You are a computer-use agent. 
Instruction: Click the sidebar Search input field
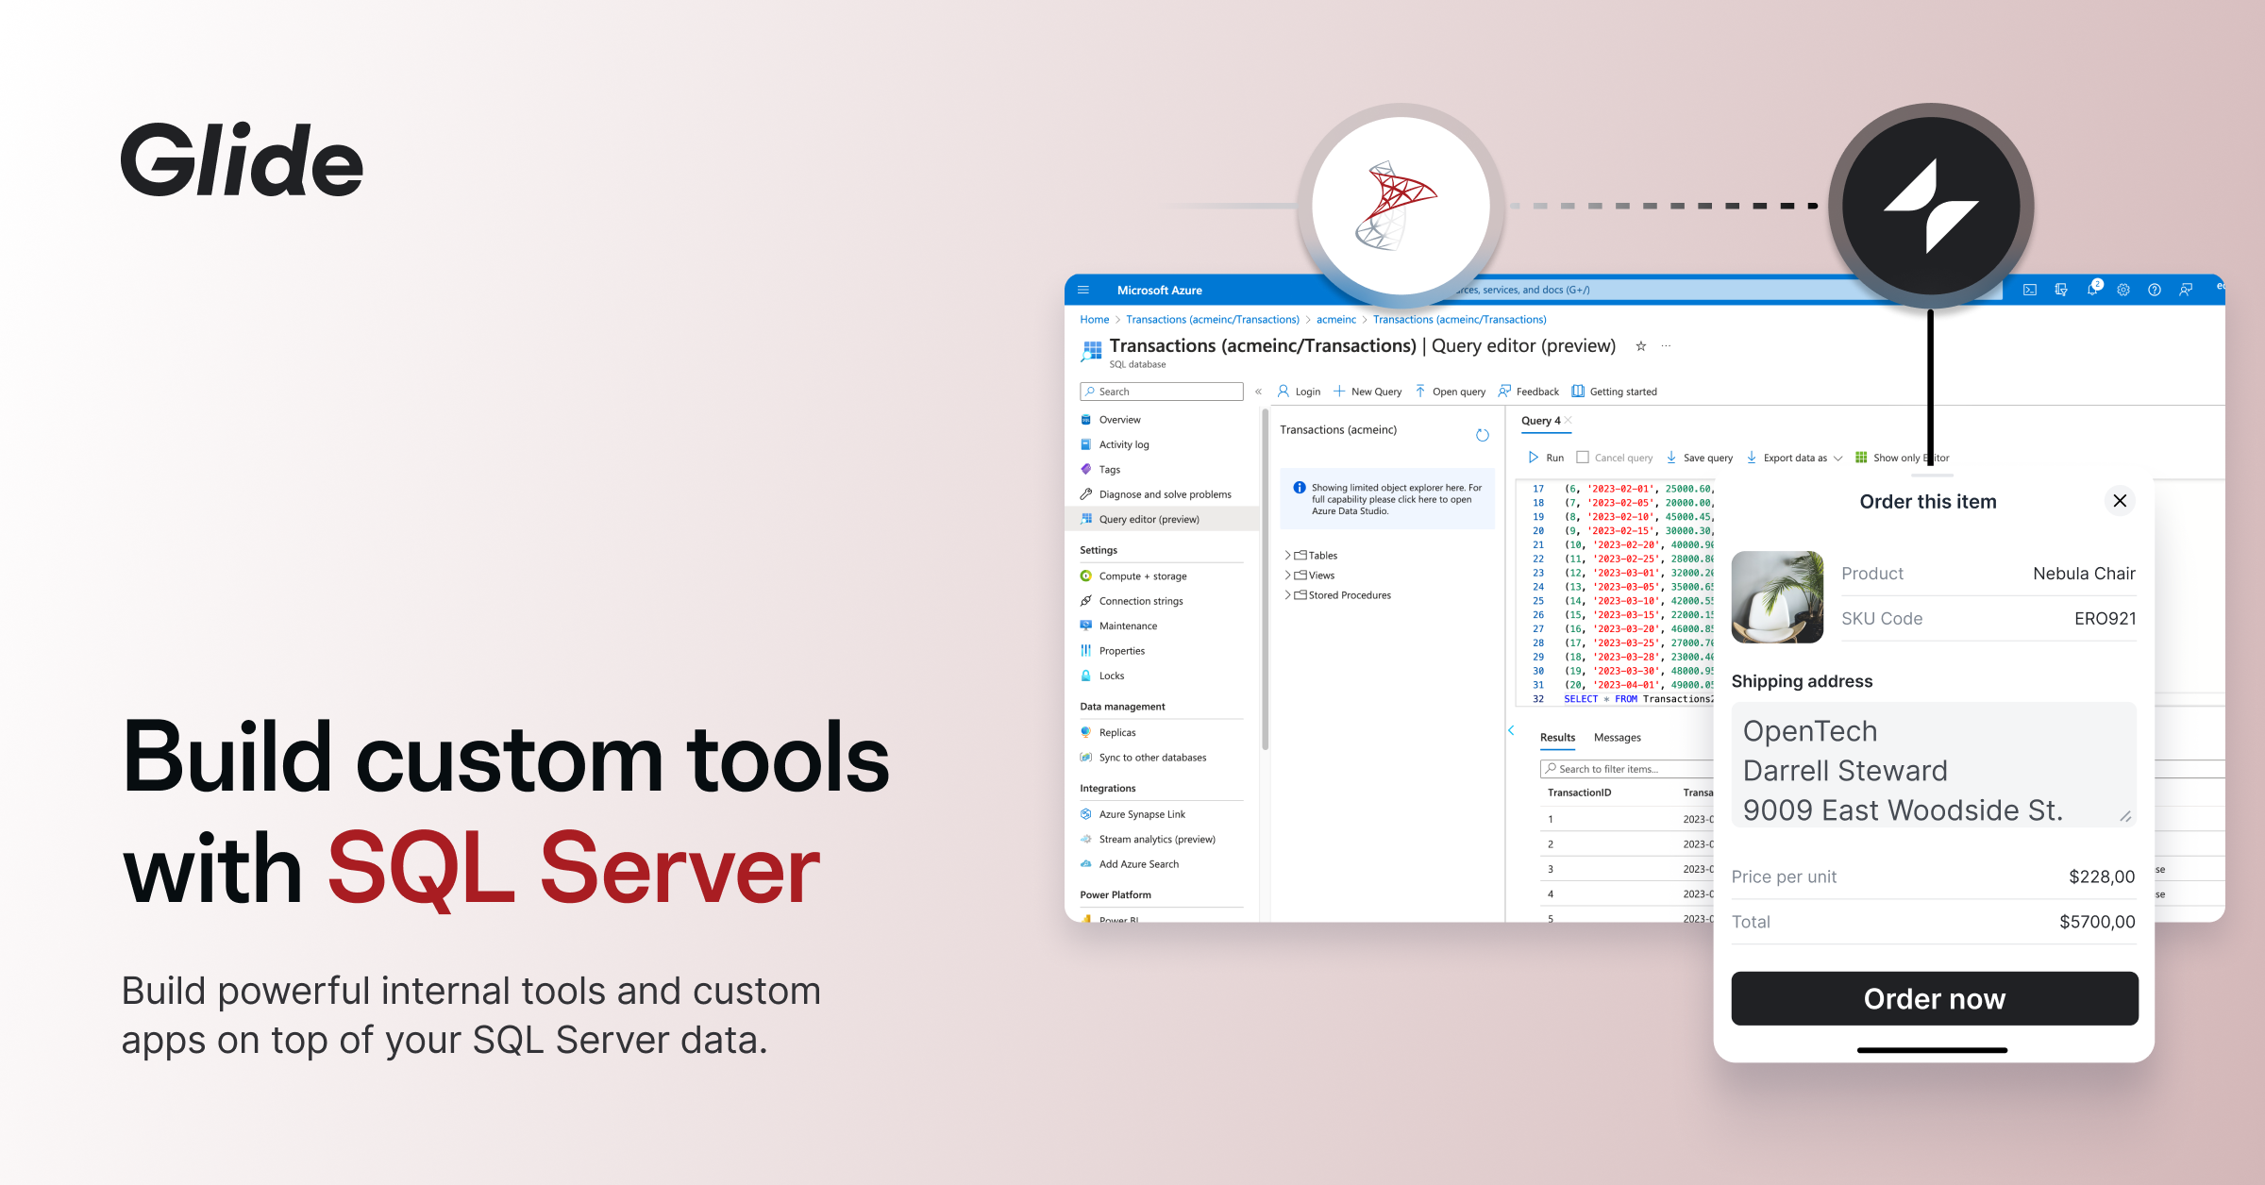(1162, 392)
